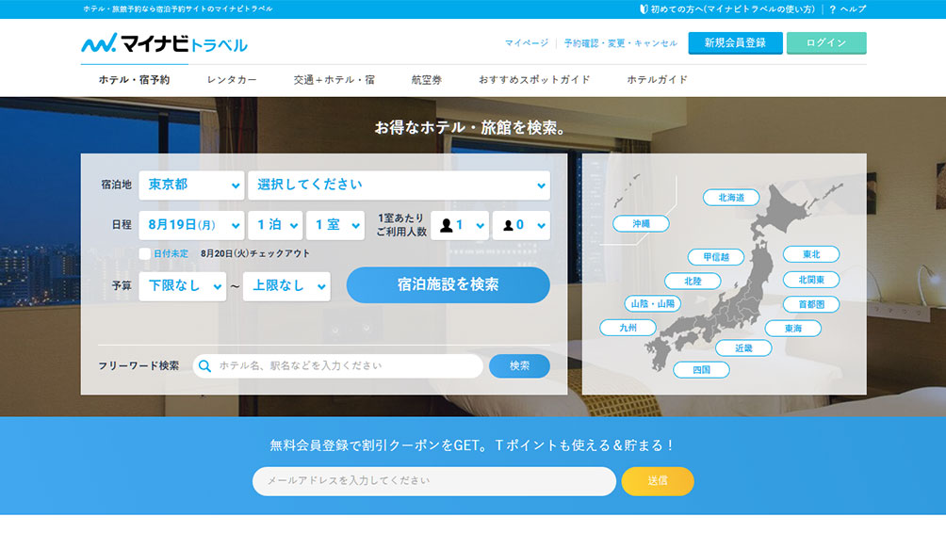Open the 予約確認・変更・キャンセル link
The width and height of the screenshot is (946, 533).
coord(620,43)
